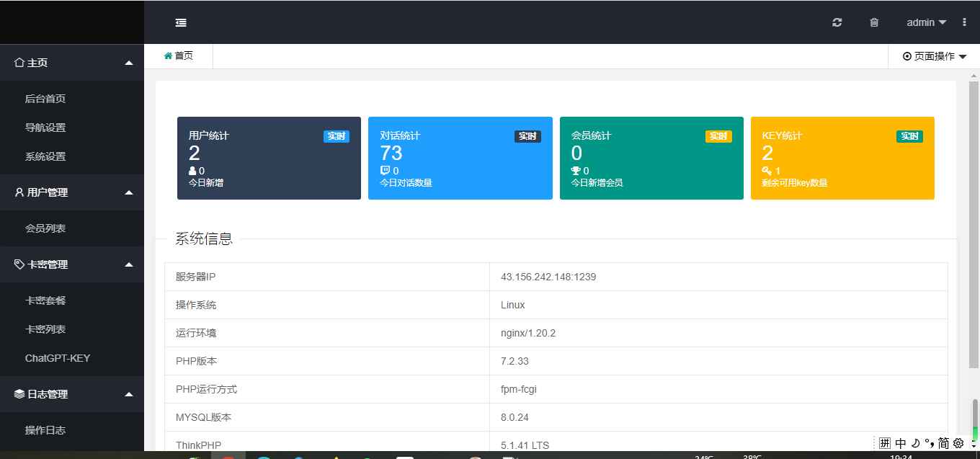Click the vertical dots icon at top right

pyautogui.click(x=965, y=22)
